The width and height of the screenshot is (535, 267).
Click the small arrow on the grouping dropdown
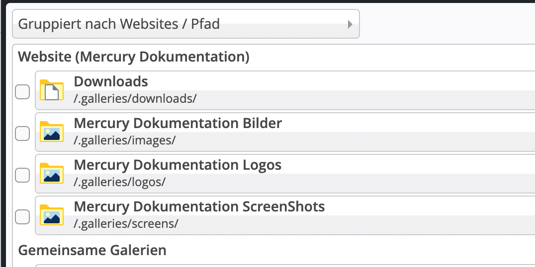coord(350,24)
